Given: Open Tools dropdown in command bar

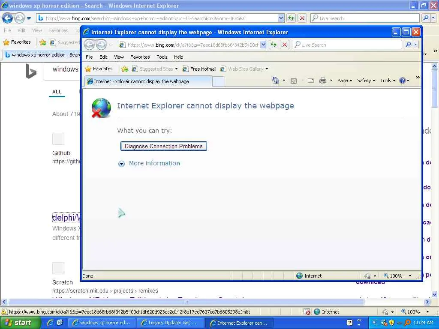Looking at the screenshot, I should (x=388, y=81).
